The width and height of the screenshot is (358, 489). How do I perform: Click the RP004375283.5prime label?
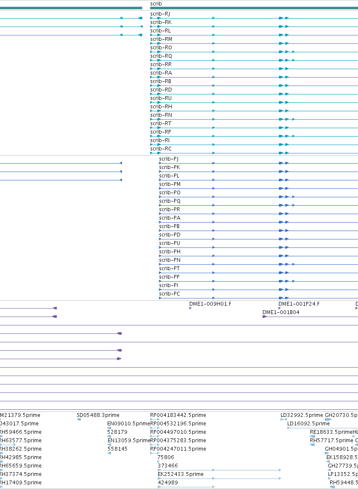tap(178, 441)
